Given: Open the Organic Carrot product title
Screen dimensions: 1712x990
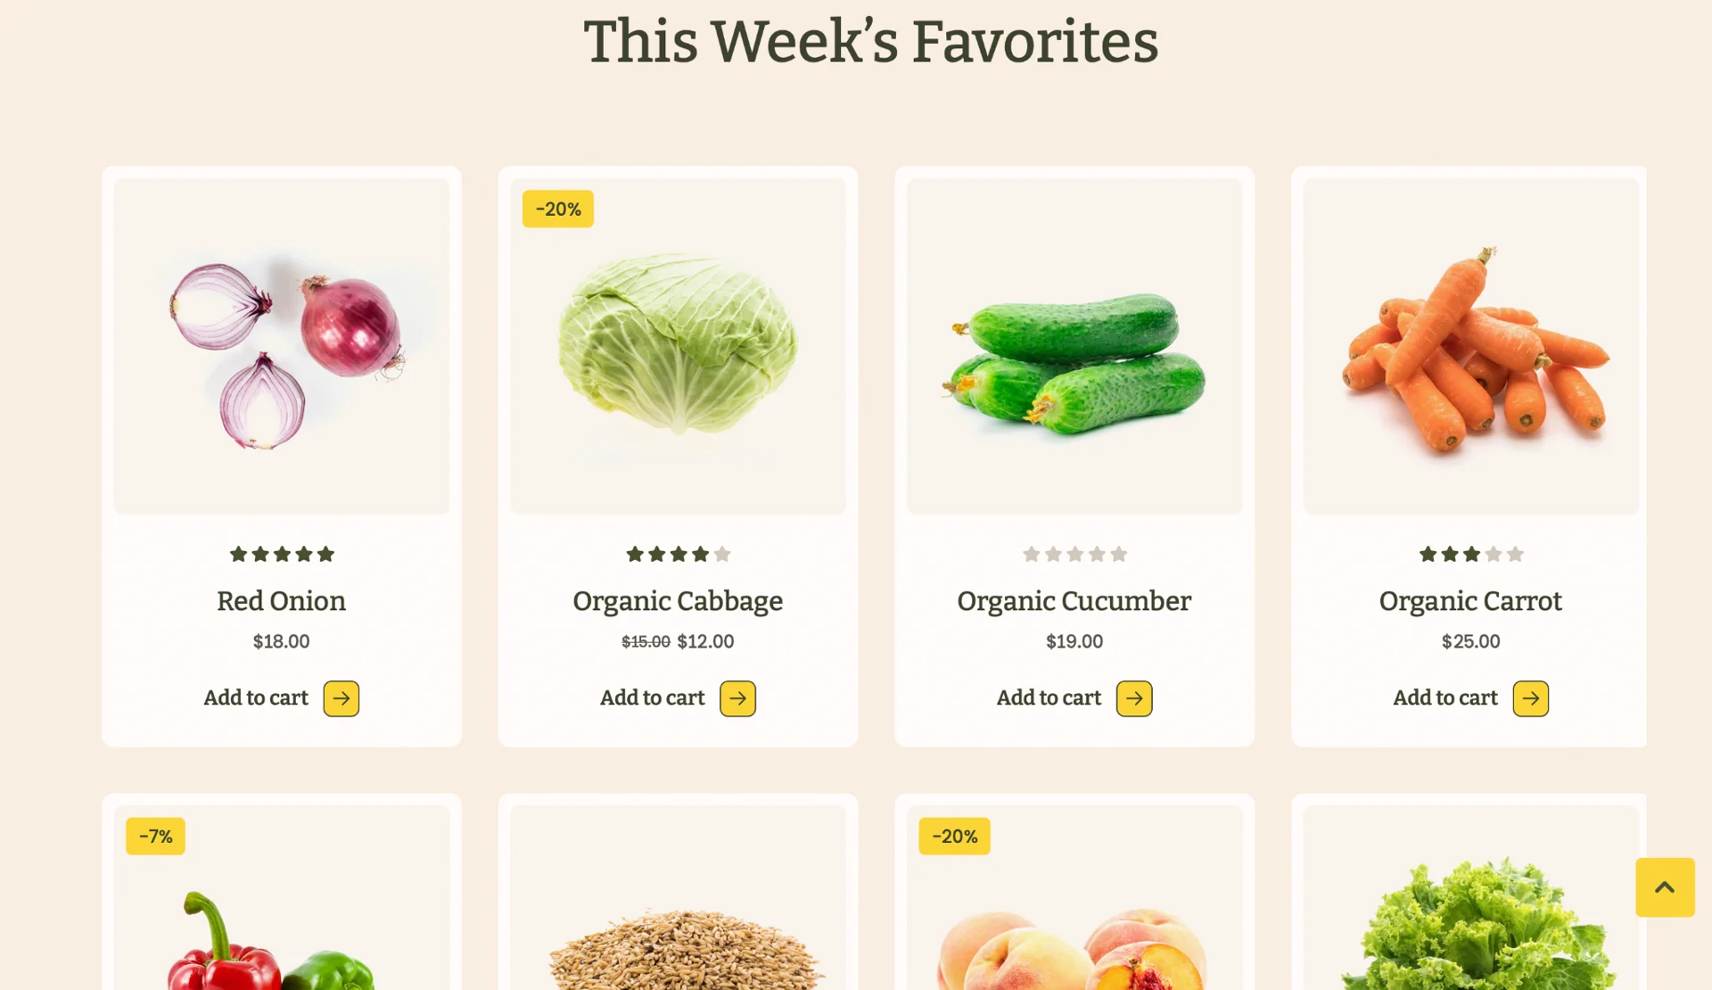Looking at the screenshot, I should pos(1470,601).
